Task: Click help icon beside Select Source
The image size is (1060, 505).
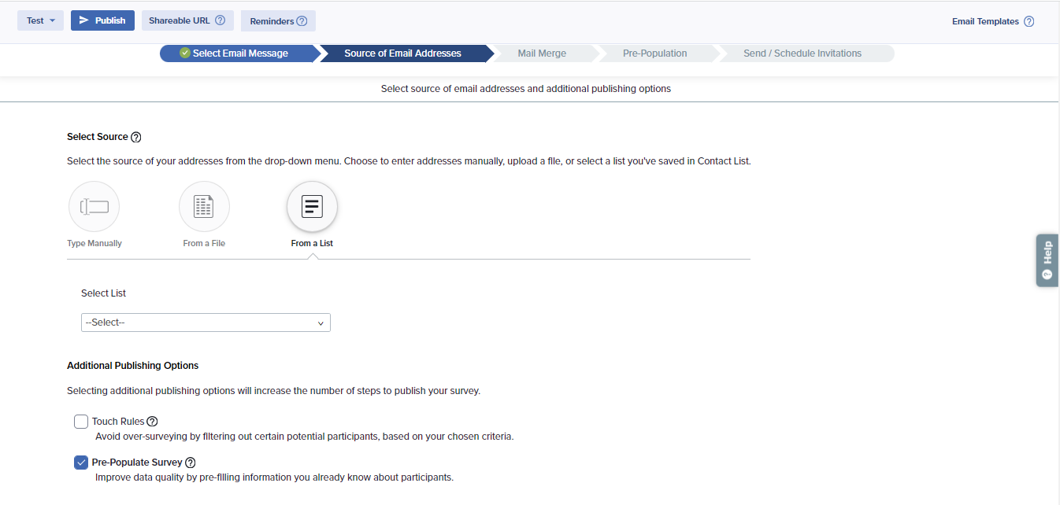Action: click(x=136, y=137)
